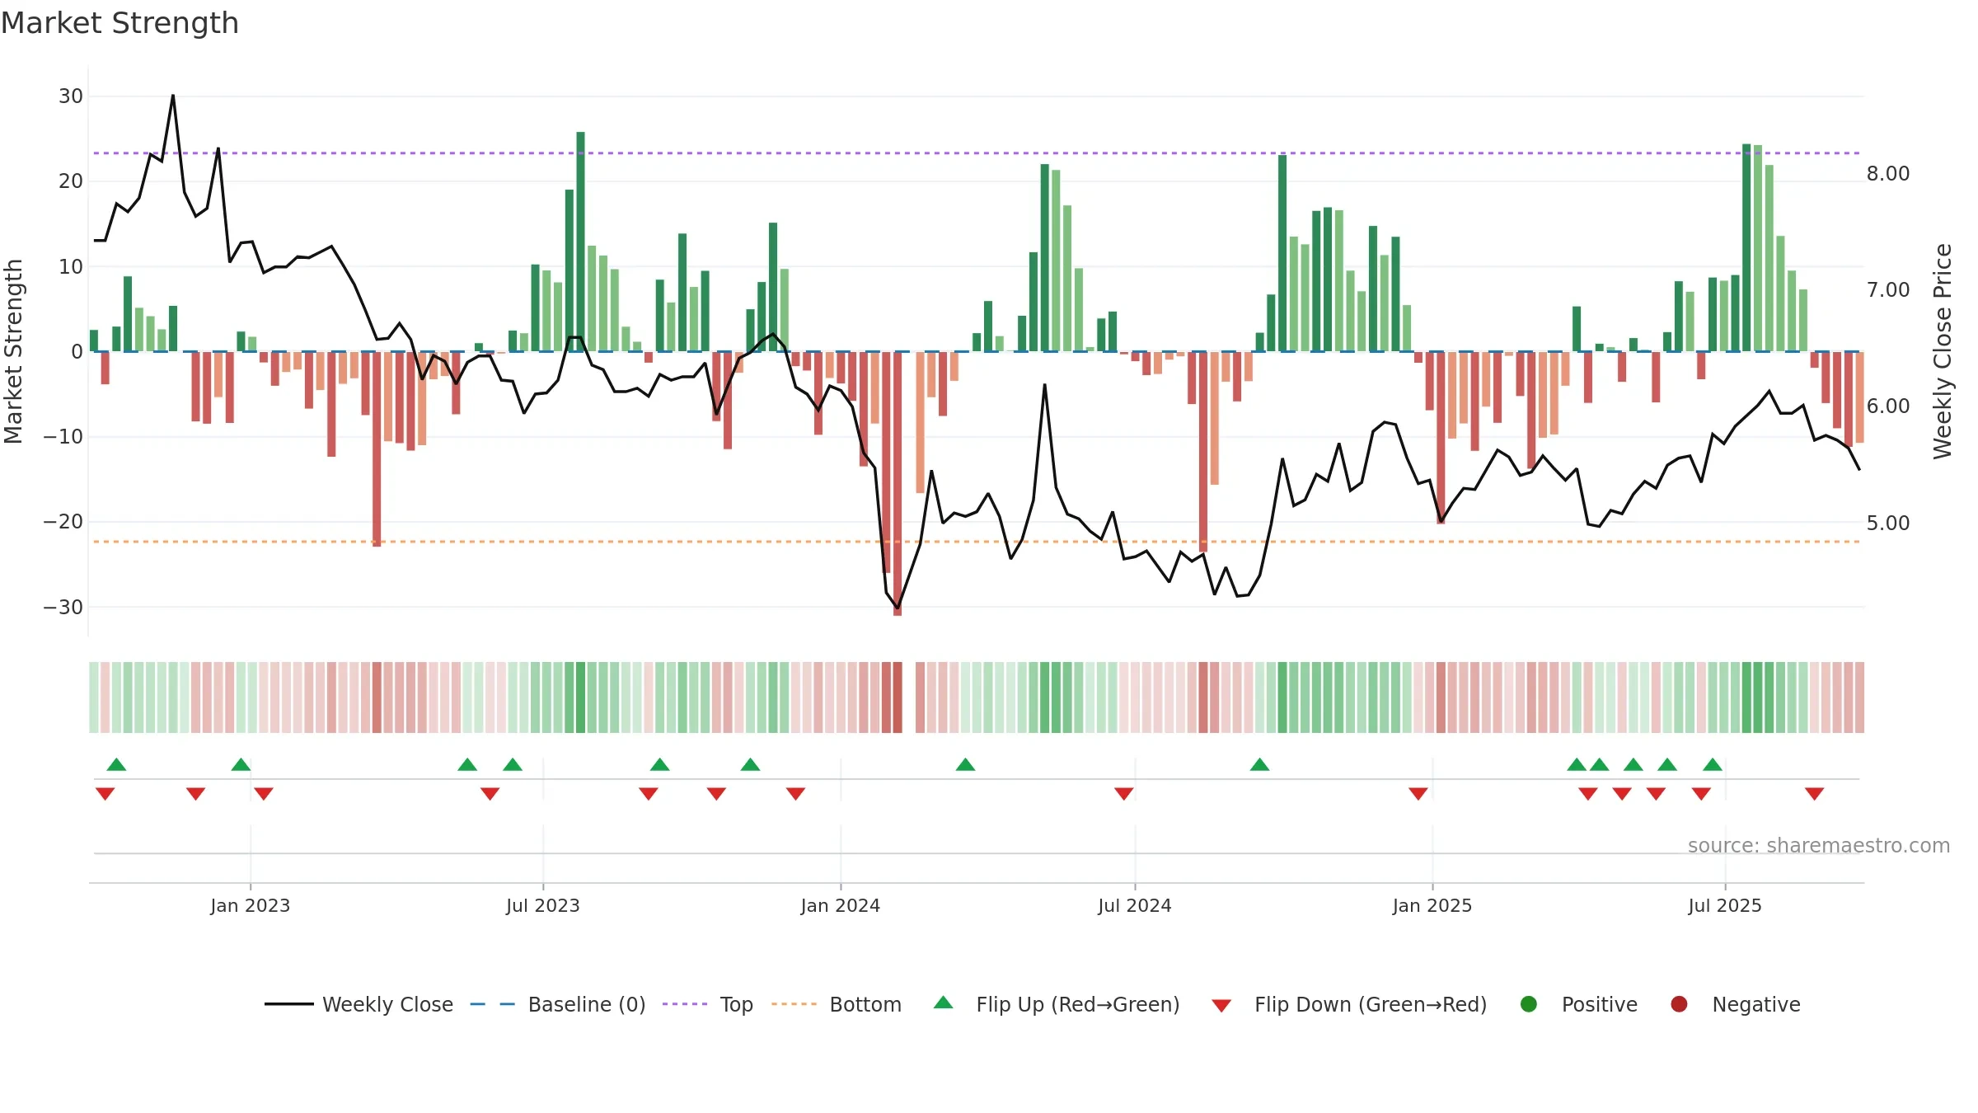Click the red Negative circle in legend

click(x=1679, y=1004)
